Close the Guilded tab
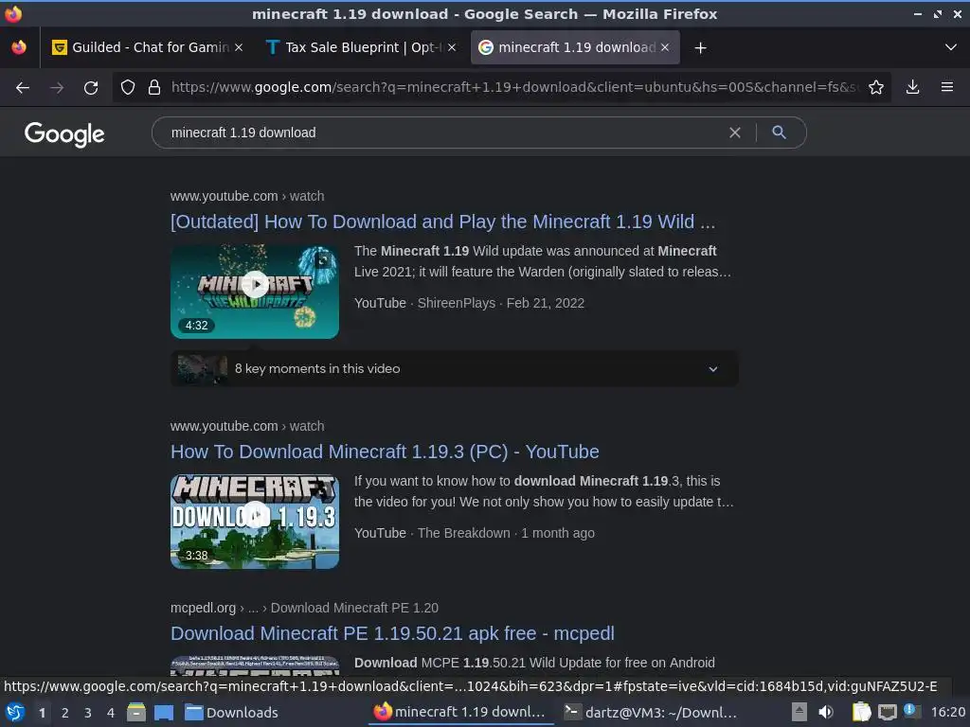 click(239, 47)
